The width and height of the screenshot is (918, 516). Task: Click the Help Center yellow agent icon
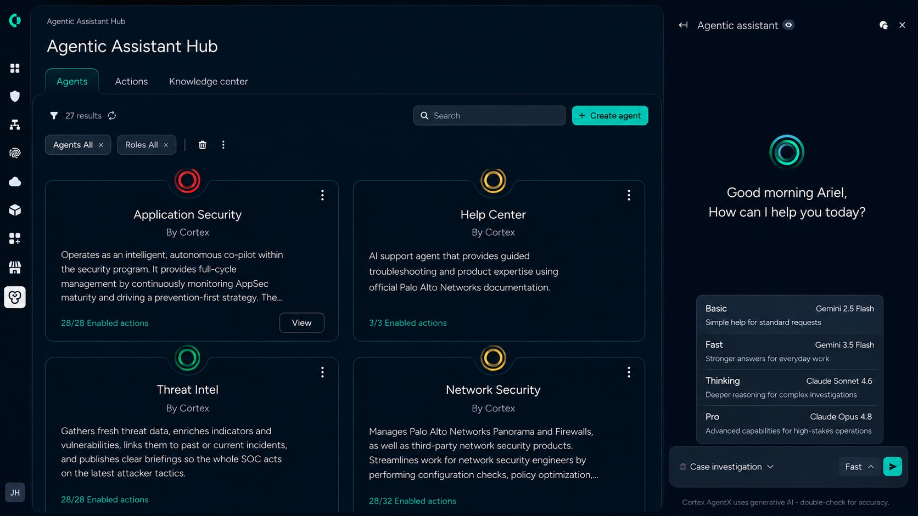click(x=493, y=180)
